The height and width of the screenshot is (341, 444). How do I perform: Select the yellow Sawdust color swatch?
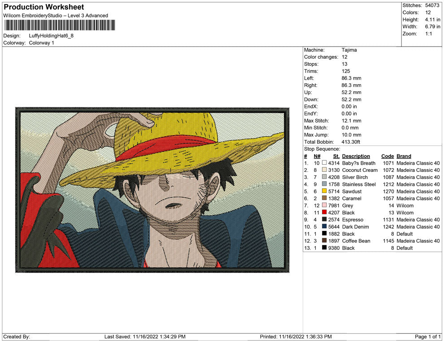coord(324,191)
